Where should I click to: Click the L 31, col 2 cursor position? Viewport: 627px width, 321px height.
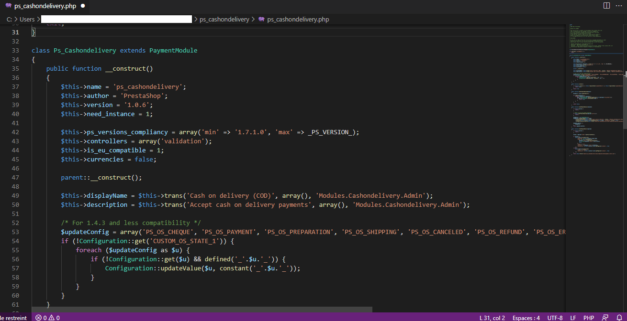492,318
